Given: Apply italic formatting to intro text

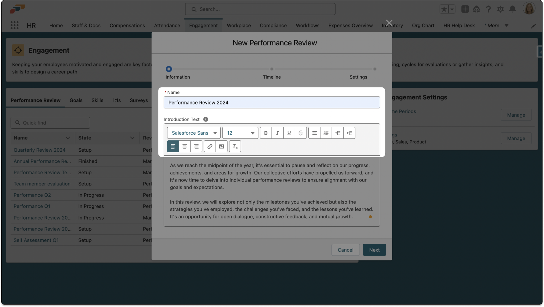Looking at the screenshot, I should (277, 133).
